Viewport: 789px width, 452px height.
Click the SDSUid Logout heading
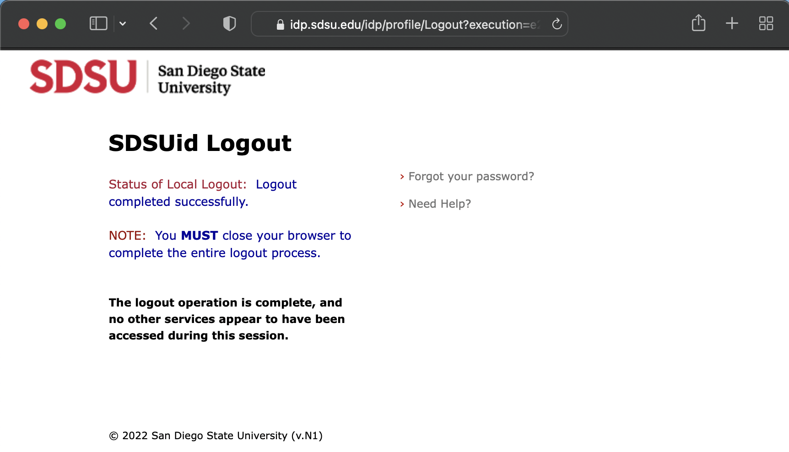click(x=200, y=143)
